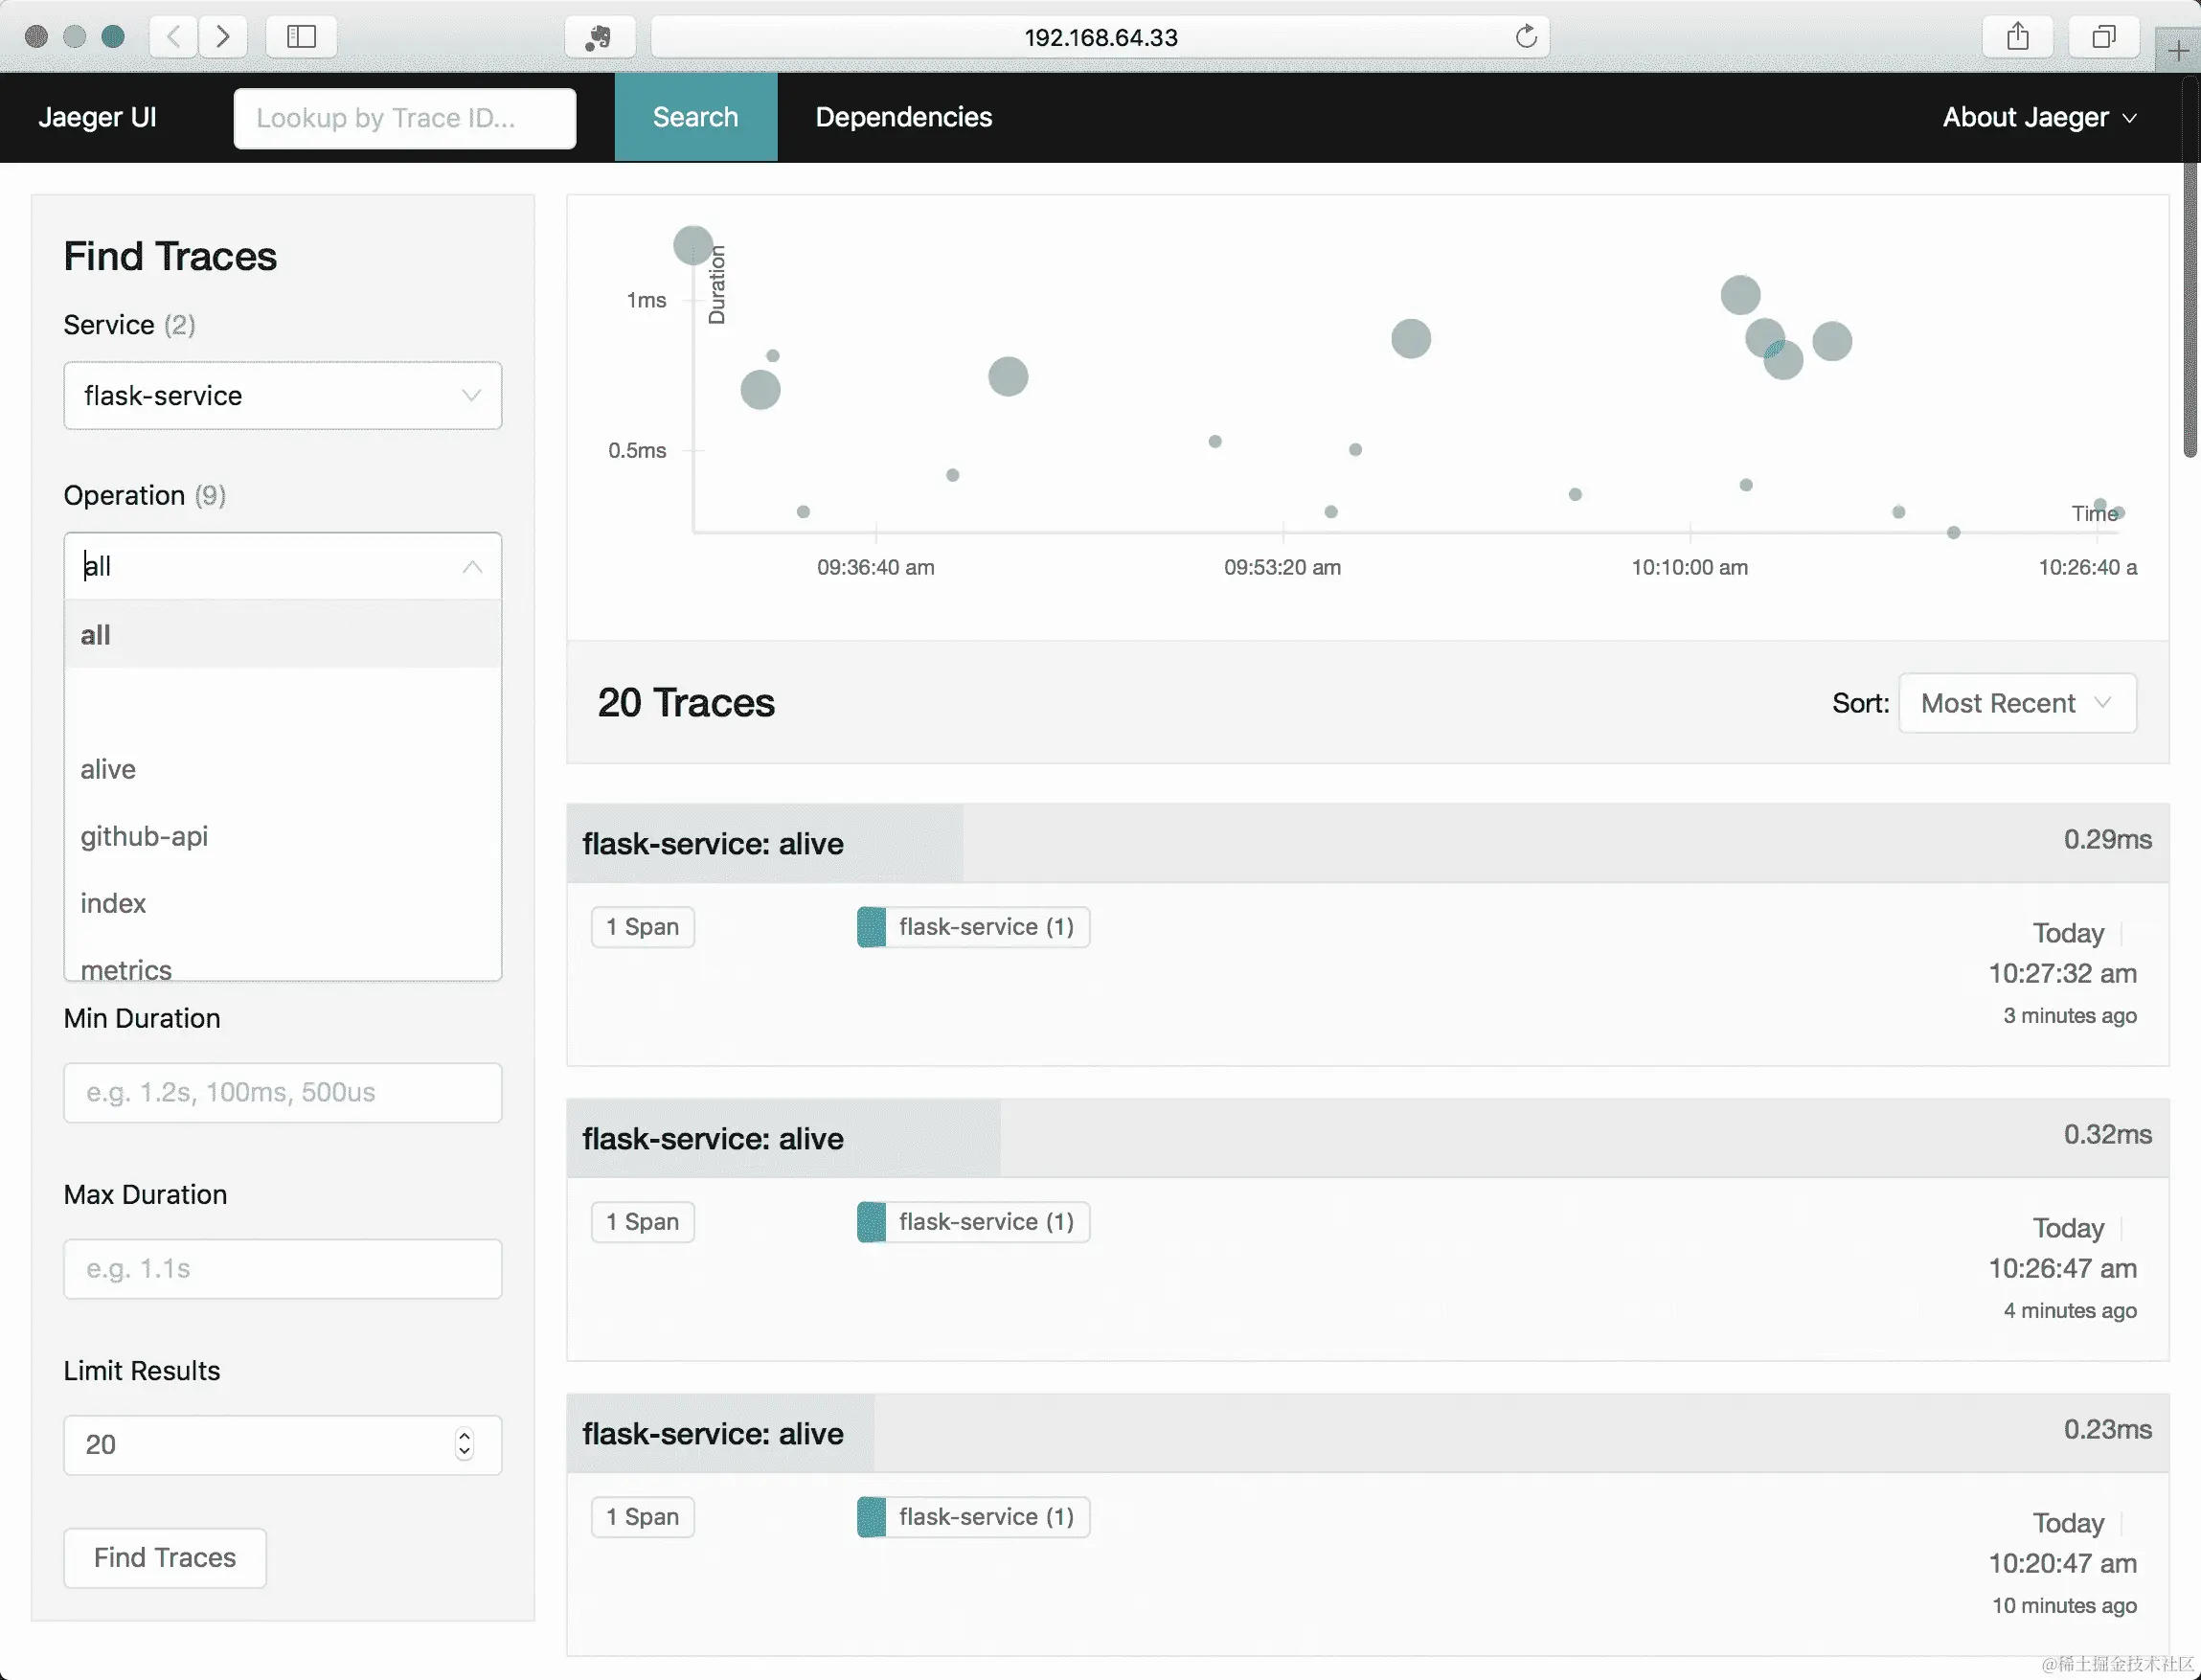2201x1680 pixels.
Task: Open the Share icon in toolbar
Action: 2017,37
